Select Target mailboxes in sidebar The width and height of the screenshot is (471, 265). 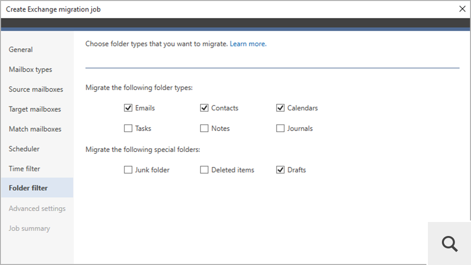35,109
